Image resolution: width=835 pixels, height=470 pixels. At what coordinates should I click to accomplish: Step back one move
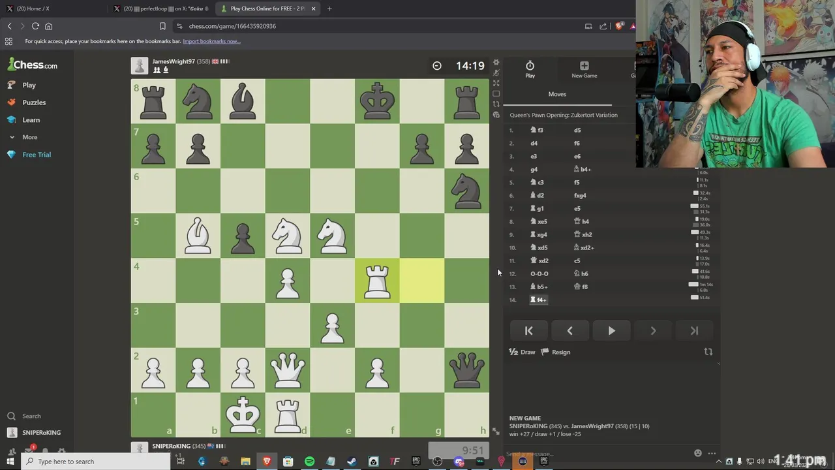(569, 331)
